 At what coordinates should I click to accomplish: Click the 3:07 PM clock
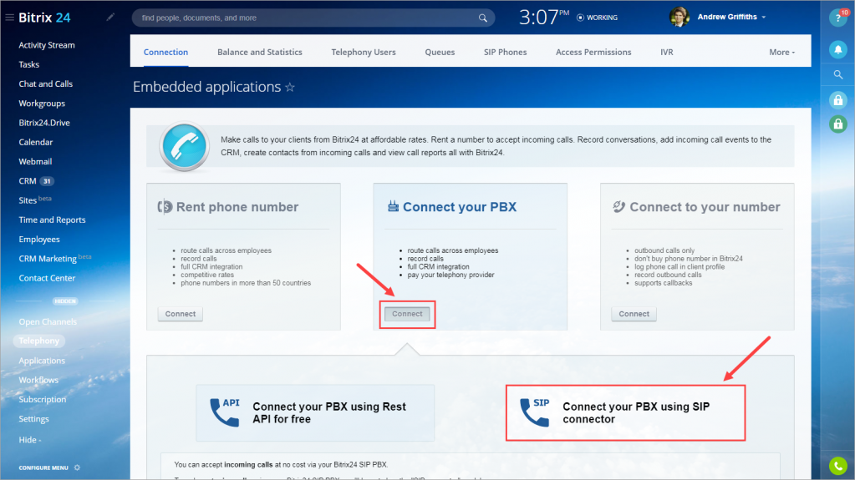543,18
